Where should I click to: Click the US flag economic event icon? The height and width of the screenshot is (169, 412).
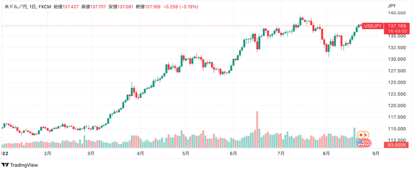click(x=360, y=142)
